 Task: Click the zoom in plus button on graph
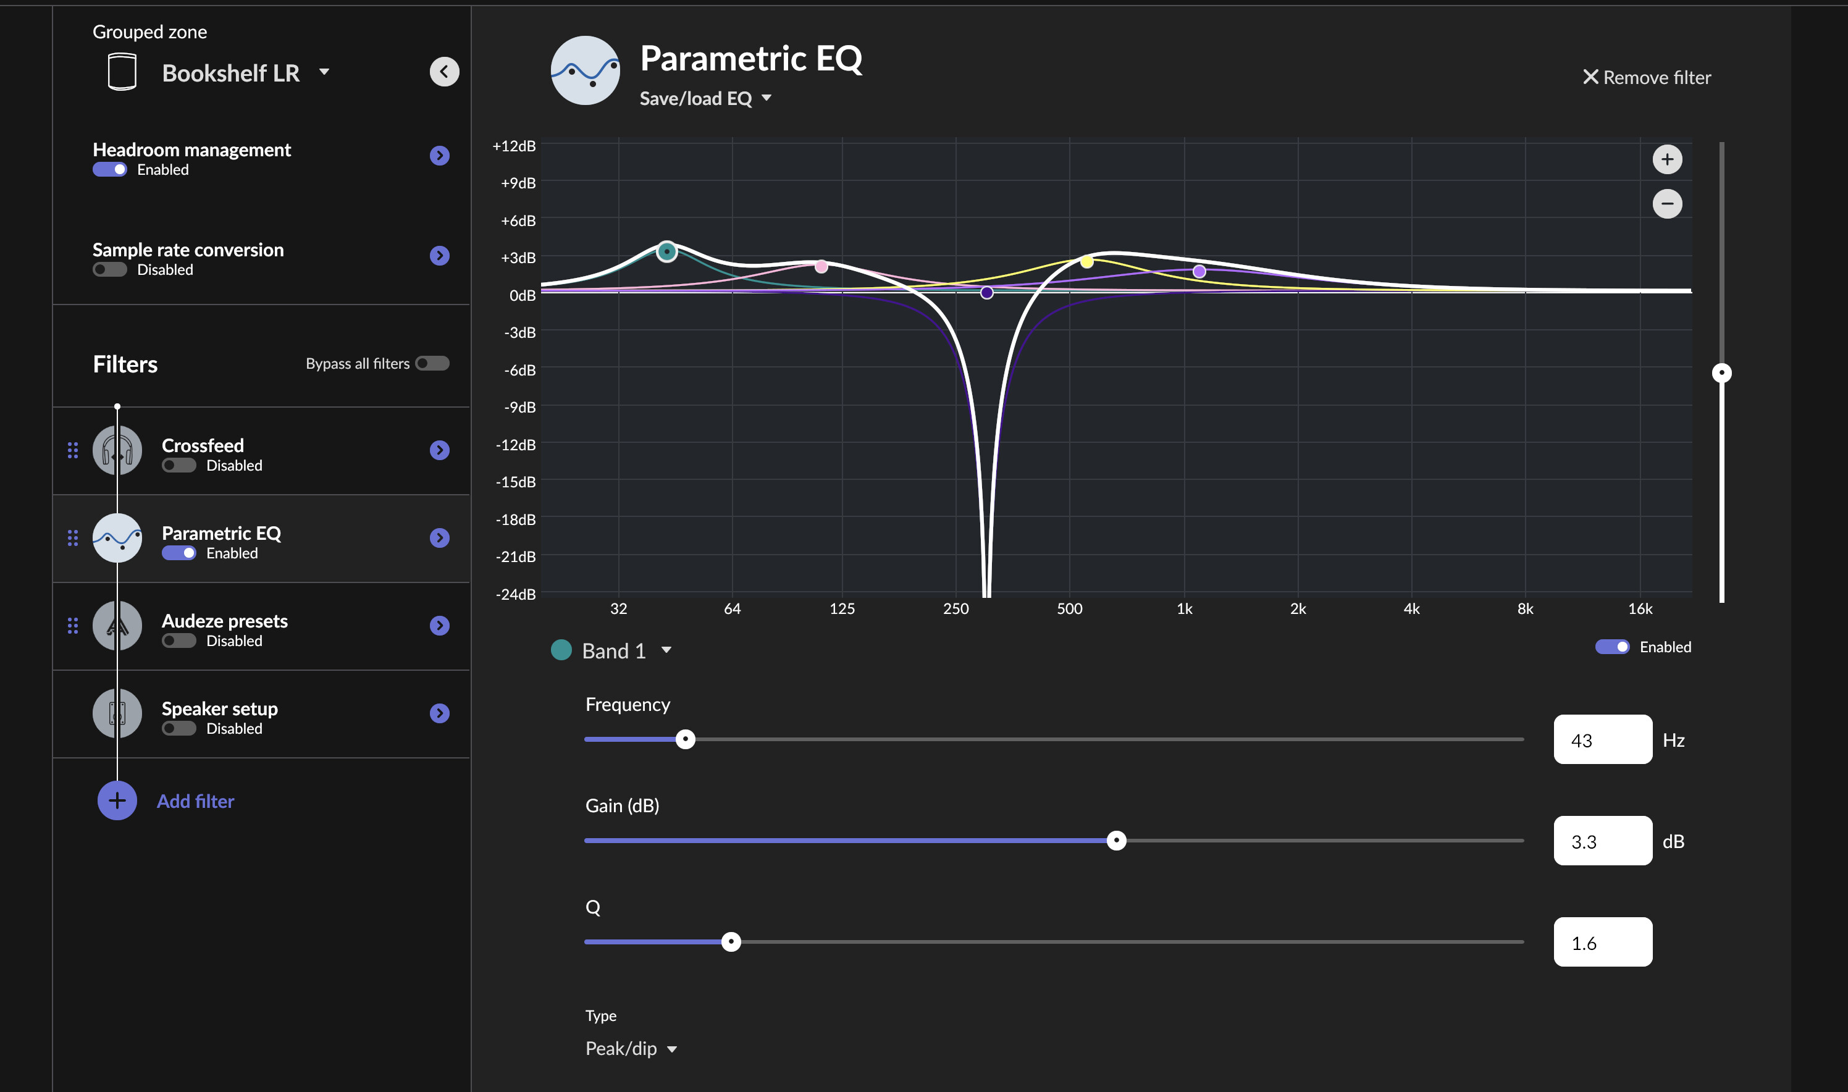pyautogui.click(x=1666, y=160)
